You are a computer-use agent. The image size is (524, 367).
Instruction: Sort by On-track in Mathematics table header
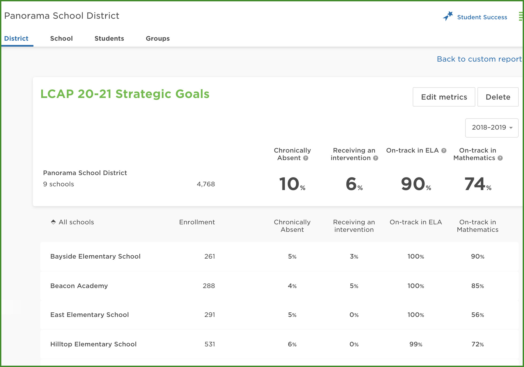477,226
